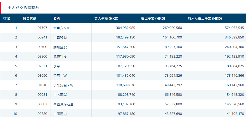The image size is (246, 117).
Task: Click total amount 141,195,170
Action: pos(234,114)
